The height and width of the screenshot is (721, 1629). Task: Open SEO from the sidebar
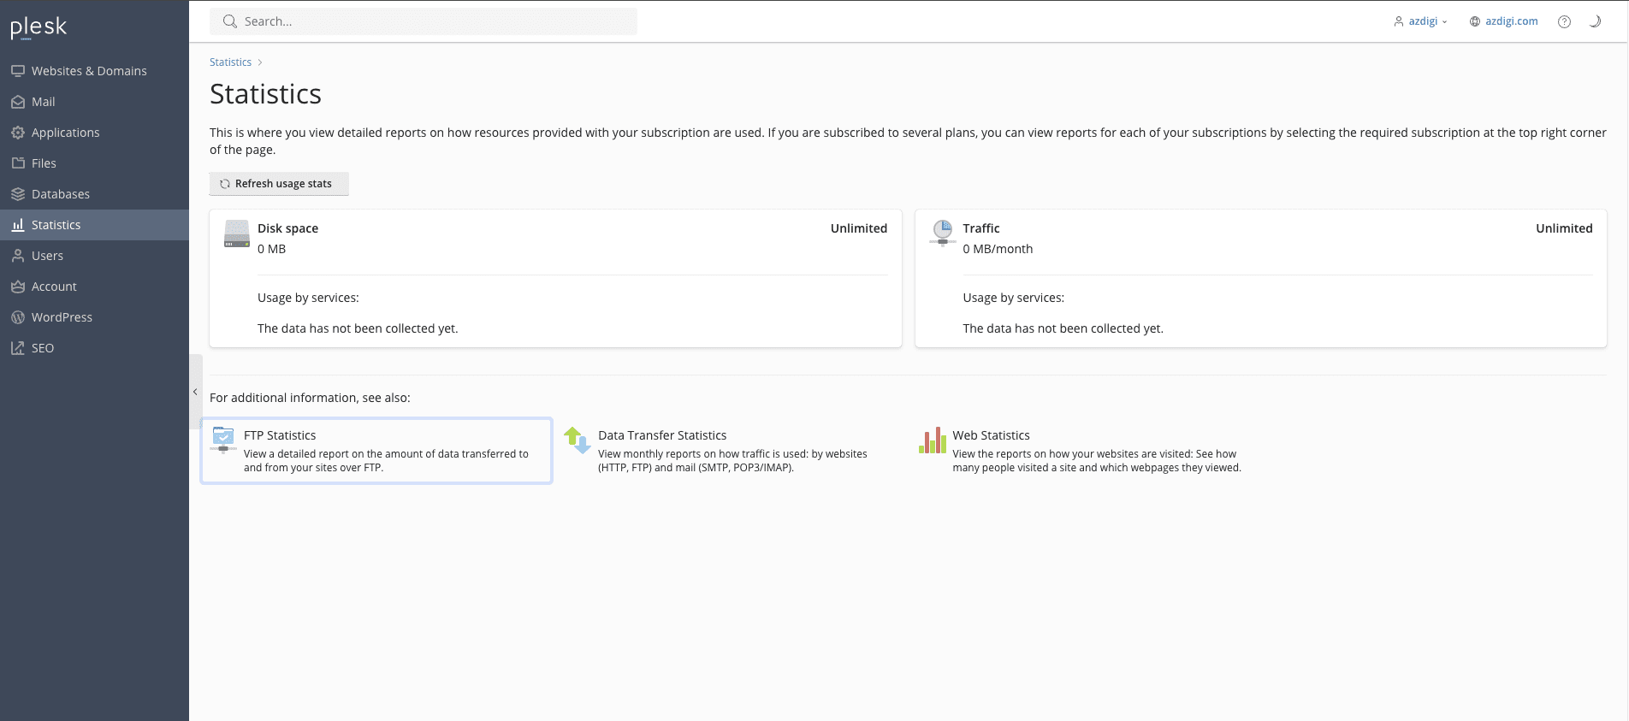42,348
